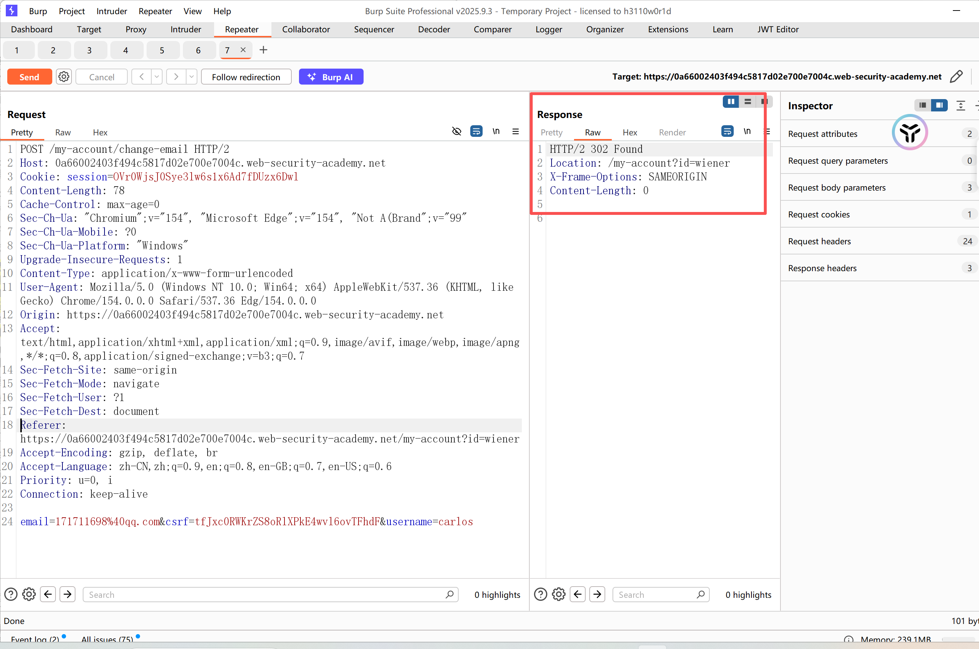Open Burp AI assistant

(x=331, y=77)
